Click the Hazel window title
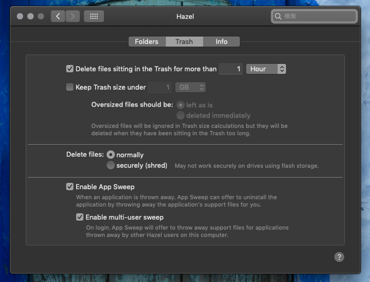 tap(185, 16)
